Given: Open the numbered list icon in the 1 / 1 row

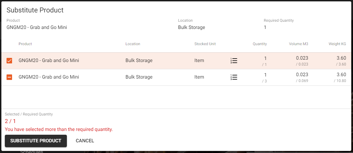Looking at the screenshot, I should click(234, 61).
